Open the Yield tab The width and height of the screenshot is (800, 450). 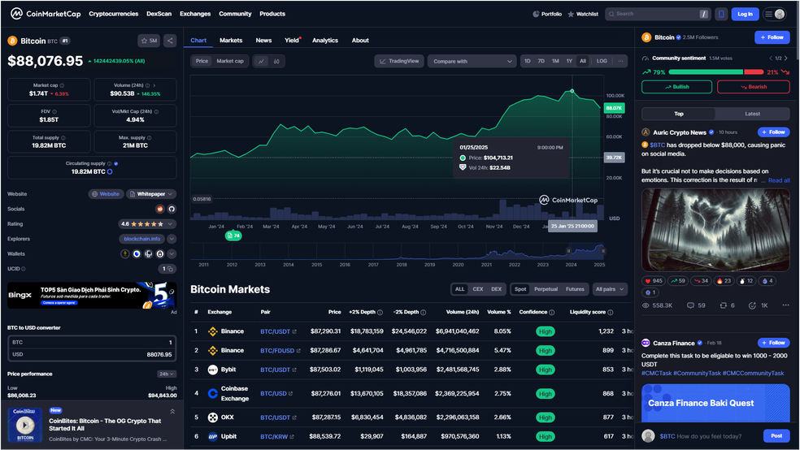pos(293,41)
